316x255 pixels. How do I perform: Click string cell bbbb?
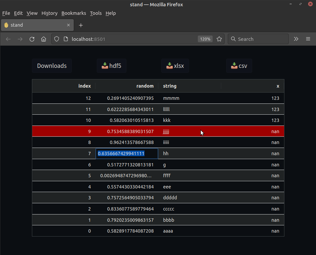point(190,220)
